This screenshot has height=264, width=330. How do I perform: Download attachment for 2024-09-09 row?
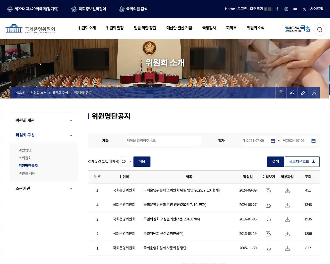coord(287,191)
